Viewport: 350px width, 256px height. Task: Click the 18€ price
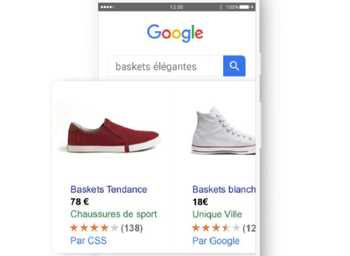coord(200,202)
